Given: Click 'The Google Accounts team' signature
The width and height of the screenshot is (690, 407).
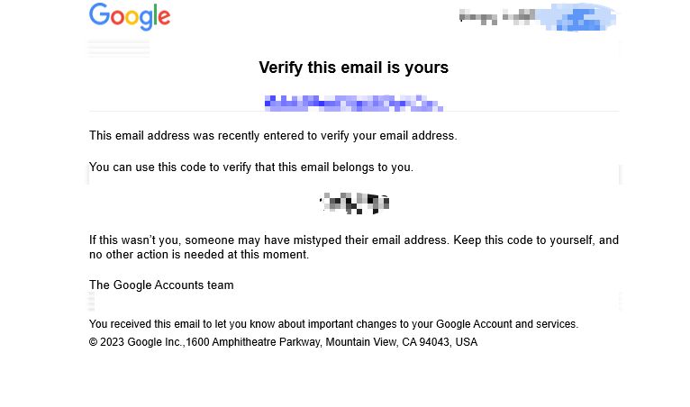Looking at the screenshot, I should point(161,285).
